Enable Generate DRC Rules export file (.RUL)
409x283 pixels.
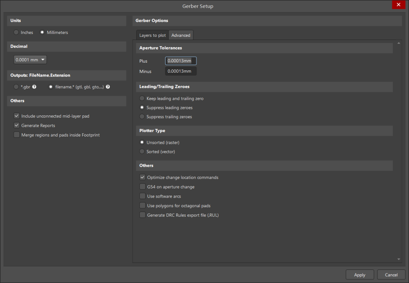click(143, 215)
